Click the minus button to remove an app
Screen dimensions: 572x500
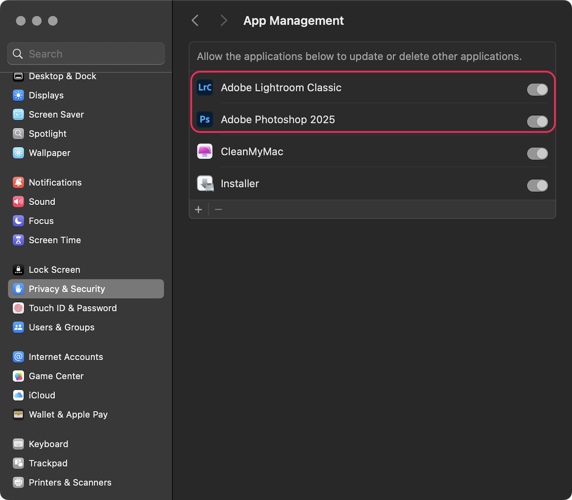click(218, 209)
